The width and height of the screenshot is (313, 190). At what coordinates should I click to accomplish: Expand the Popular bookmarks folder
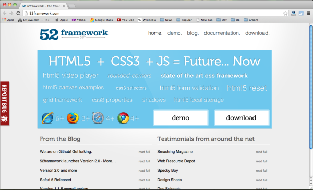[x=184, y=20]
